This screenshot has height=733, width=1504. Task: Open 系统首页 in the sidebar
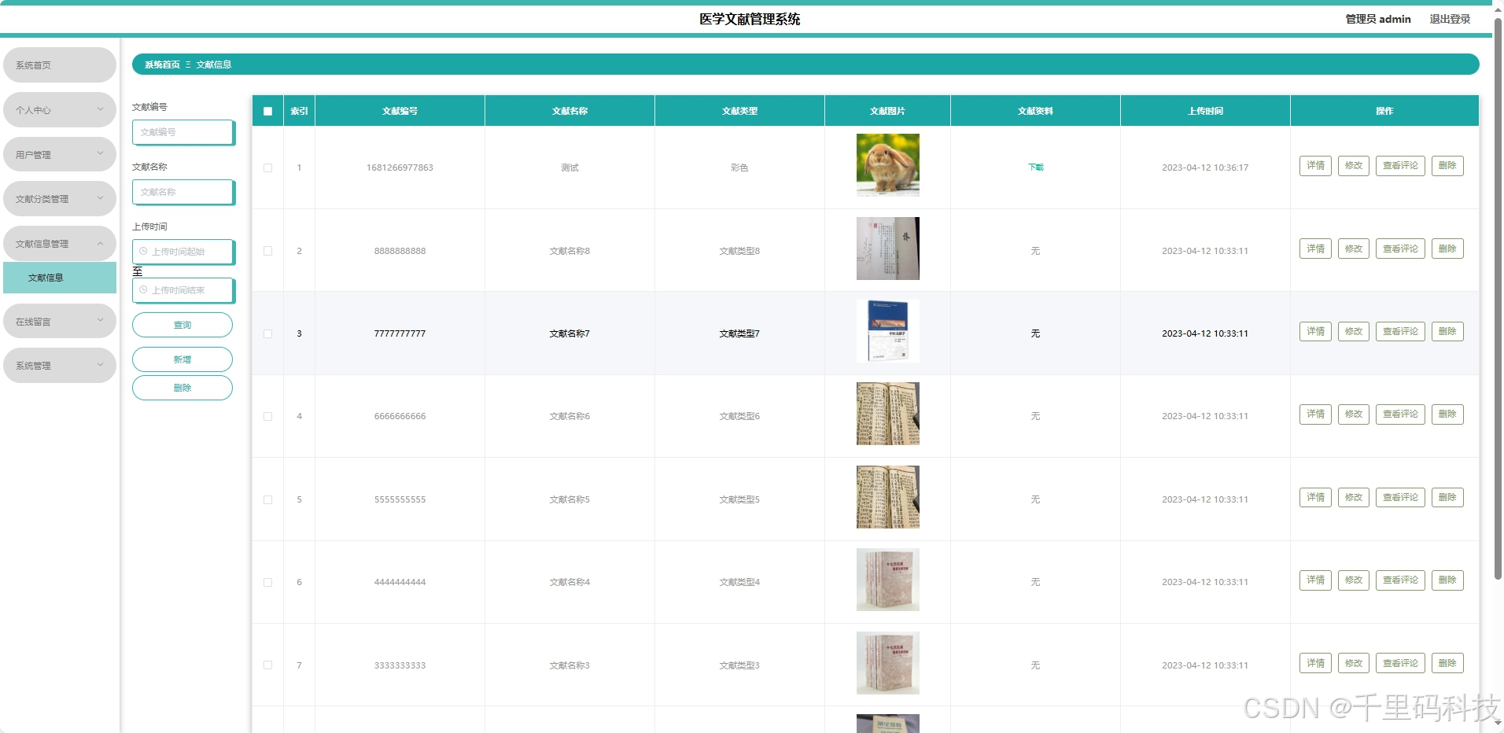60,64
